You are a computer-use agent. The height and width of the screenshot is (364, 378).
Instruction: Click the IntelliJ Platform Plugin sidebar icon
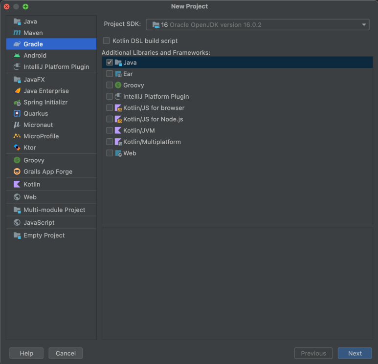[x=17, y=67]
